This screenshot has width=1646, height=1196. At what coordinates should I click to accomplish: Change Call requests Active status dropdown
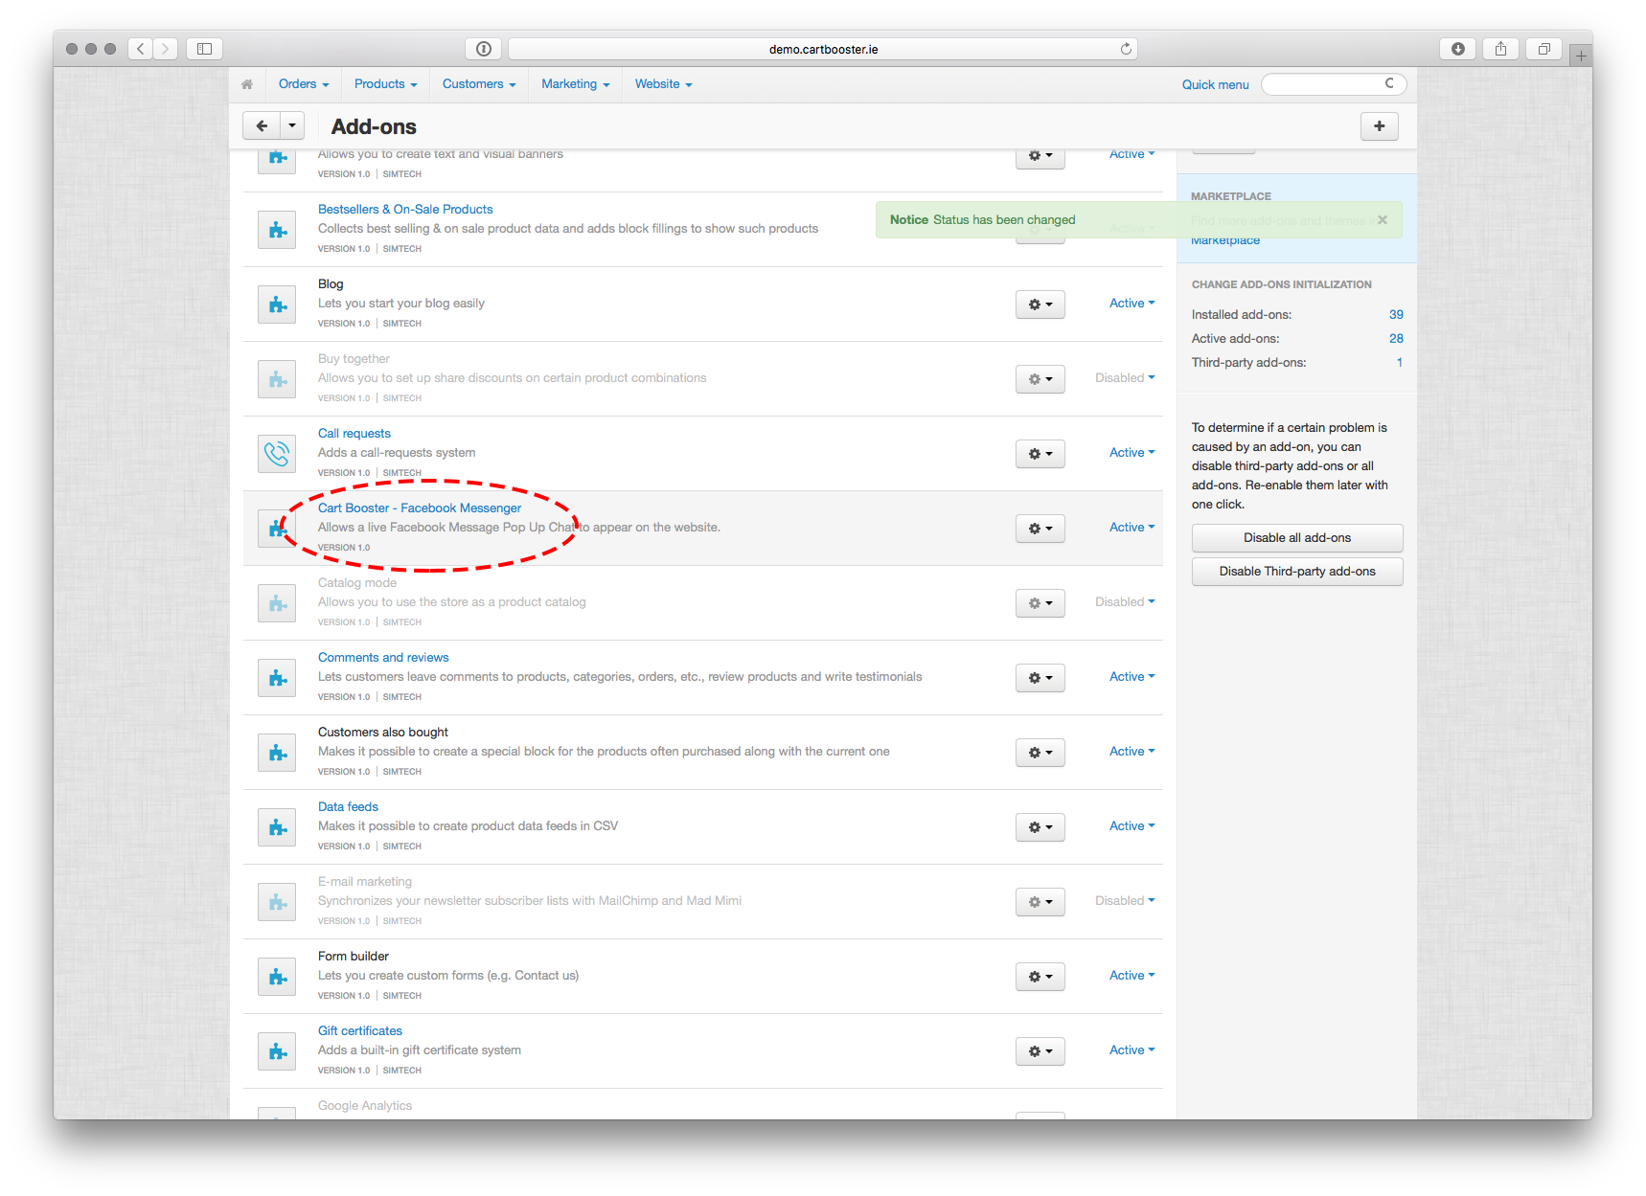point(1132,453)
